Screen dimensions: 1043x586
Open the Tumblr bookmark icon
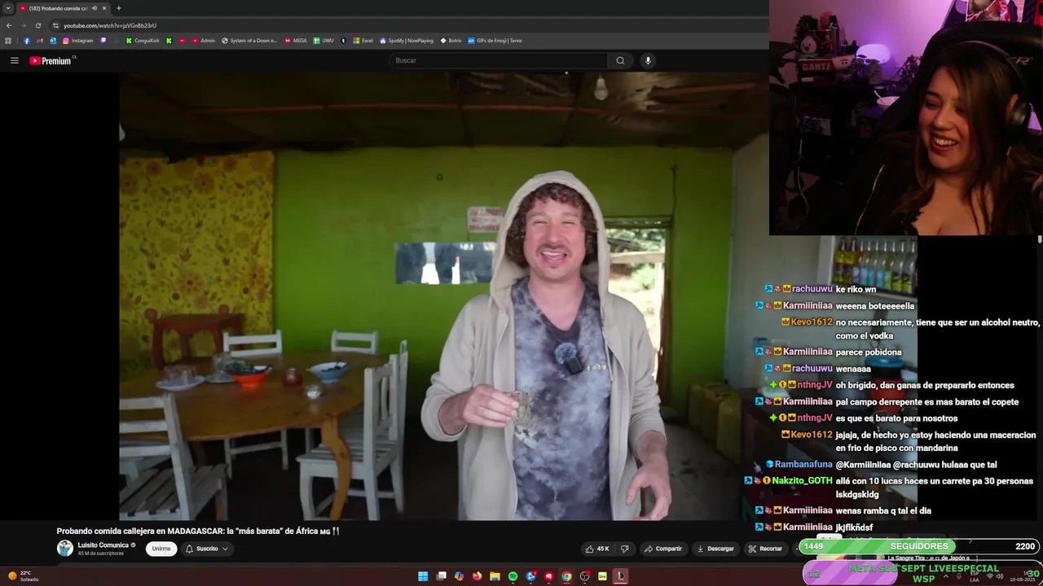tap(343, 41)
